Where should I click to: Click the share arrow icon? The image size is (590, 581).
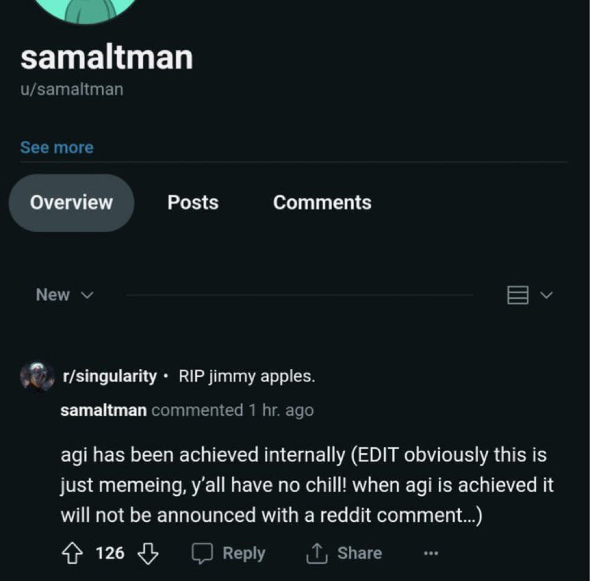[x=317, y=553]
